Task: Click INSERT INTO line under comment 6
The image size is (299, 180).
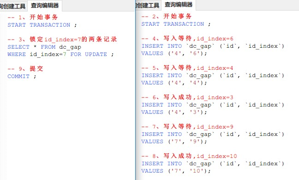Action: (x=213, y=105)
